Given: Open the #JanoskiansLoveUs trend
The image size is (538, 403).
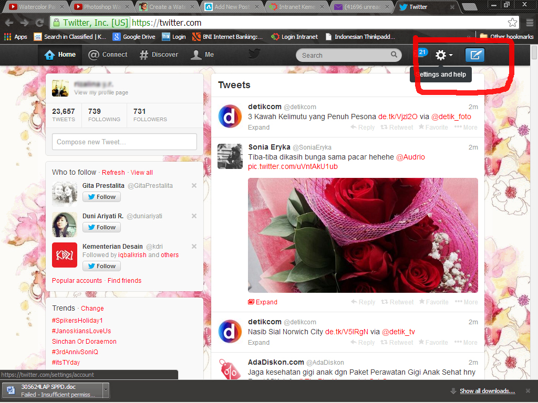Looking at the screenshot, I should coord(81,331).
